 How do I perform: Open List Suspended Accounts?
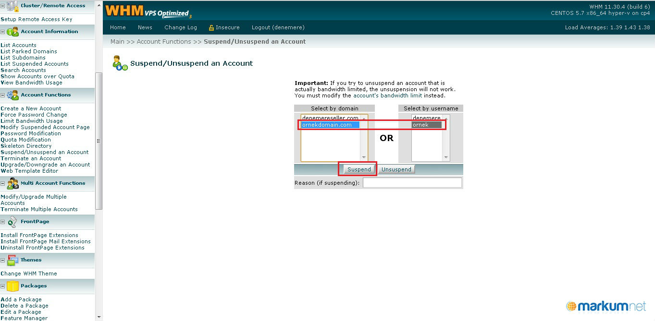point(35,64)
